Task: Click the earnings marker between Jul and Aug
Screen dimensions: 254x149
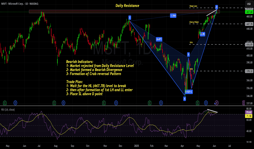Action: [54, 103]
